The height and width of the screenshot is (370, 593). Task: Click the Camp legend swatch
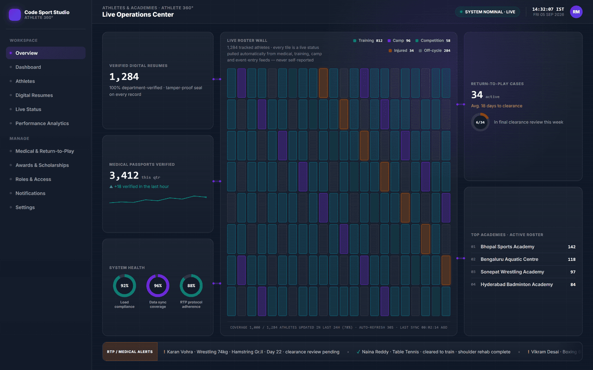[x=389, y=41]
